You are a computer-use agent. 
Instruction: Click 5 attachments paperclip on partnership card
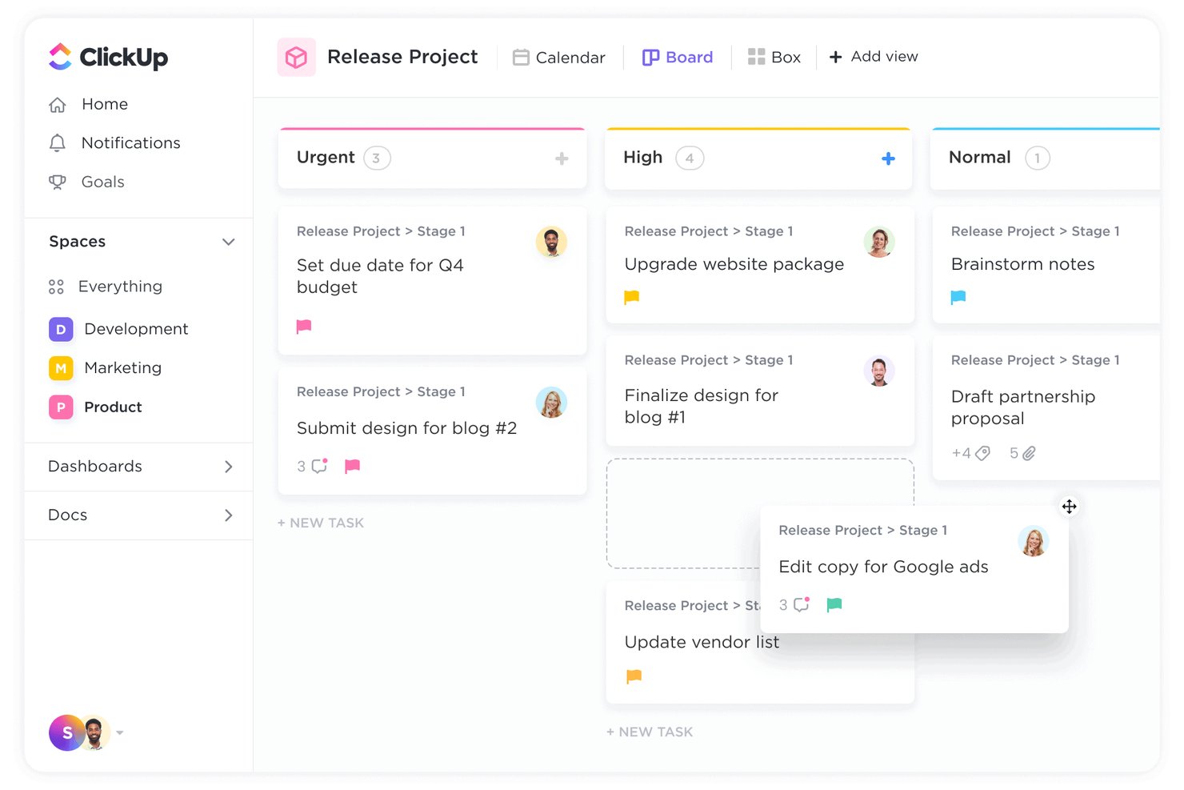click(1022, 453)
